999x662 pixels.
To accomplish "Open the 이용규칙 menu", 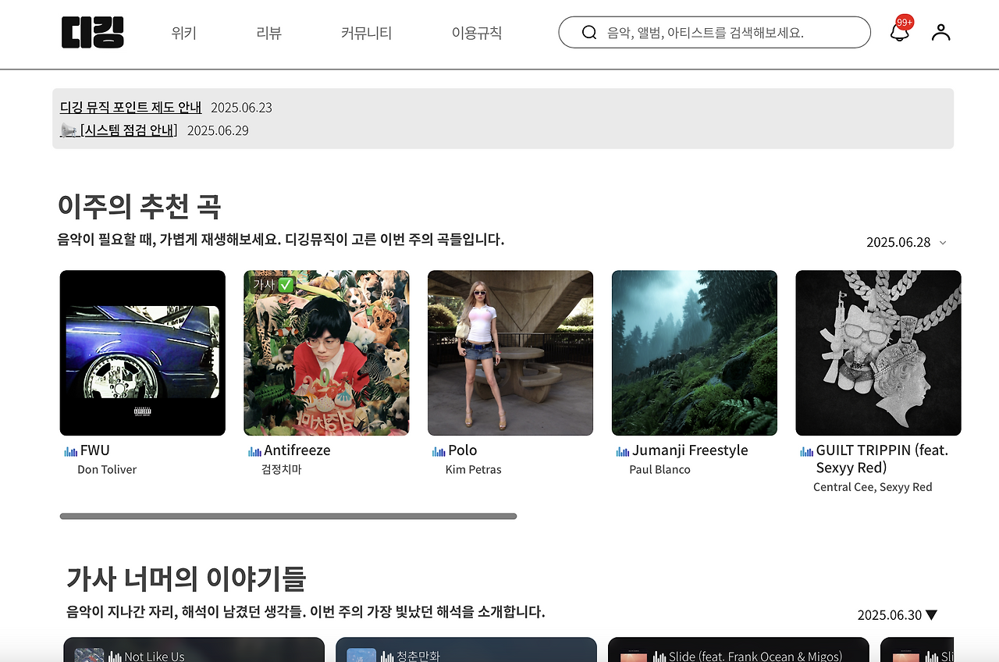I will [477, 33].
